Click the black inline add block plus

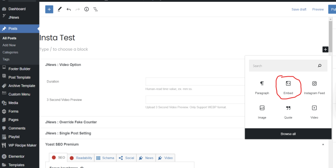click(x=325, y=49)
